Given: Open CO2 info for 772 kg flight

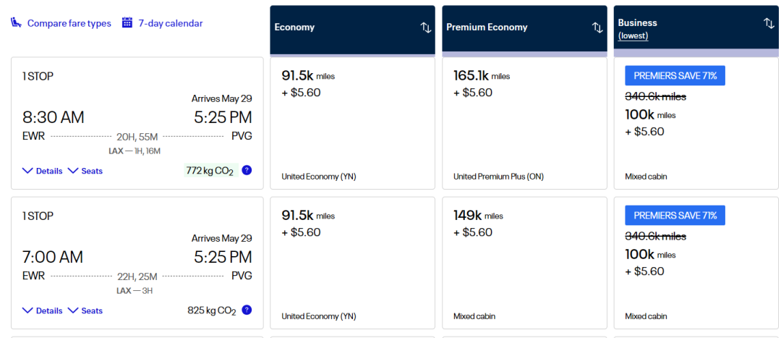Looking at the screenshot, I should [x=247, y=171].
